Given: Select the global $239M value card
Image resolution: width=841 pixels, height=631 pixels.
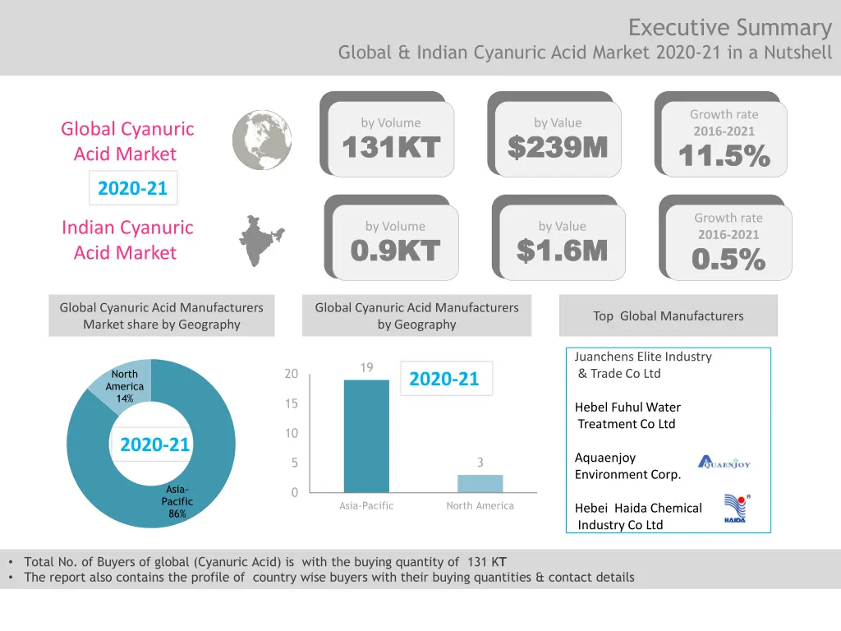Looking at the screenshot, I should (558, 139).
